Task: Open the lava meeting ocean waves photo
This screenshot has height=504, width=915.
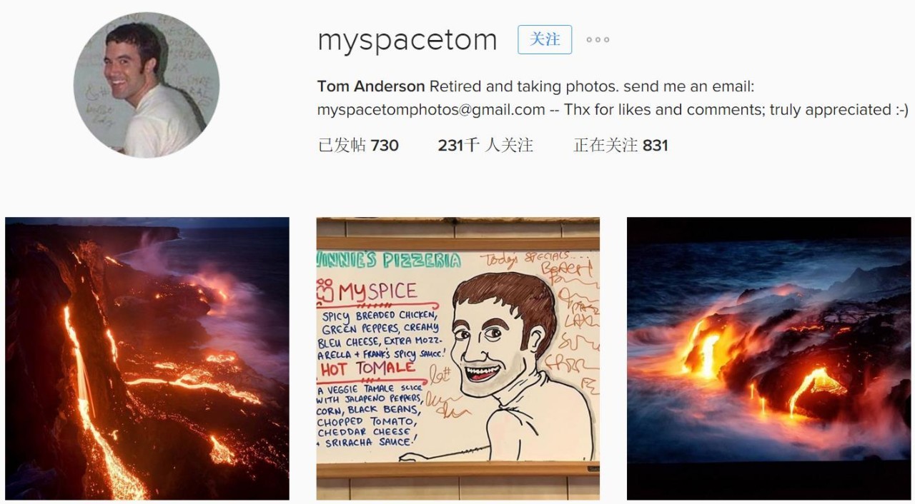Action: 769,358
